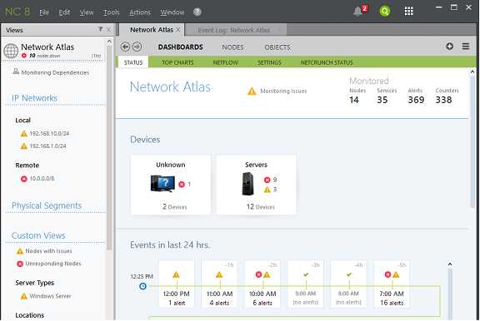Open Monitoring Dependencies view
The height and width of the screenshot is (321, 480).
[55, 72]
